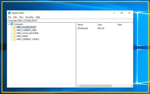
Task: Open the File menu
Action: (9, 17)
